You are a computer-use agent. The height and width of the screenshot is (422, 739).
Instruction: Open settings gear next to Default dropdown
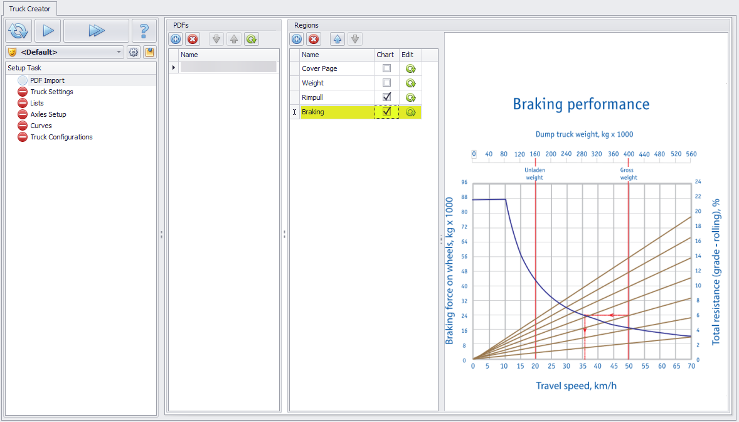(134, 52)
